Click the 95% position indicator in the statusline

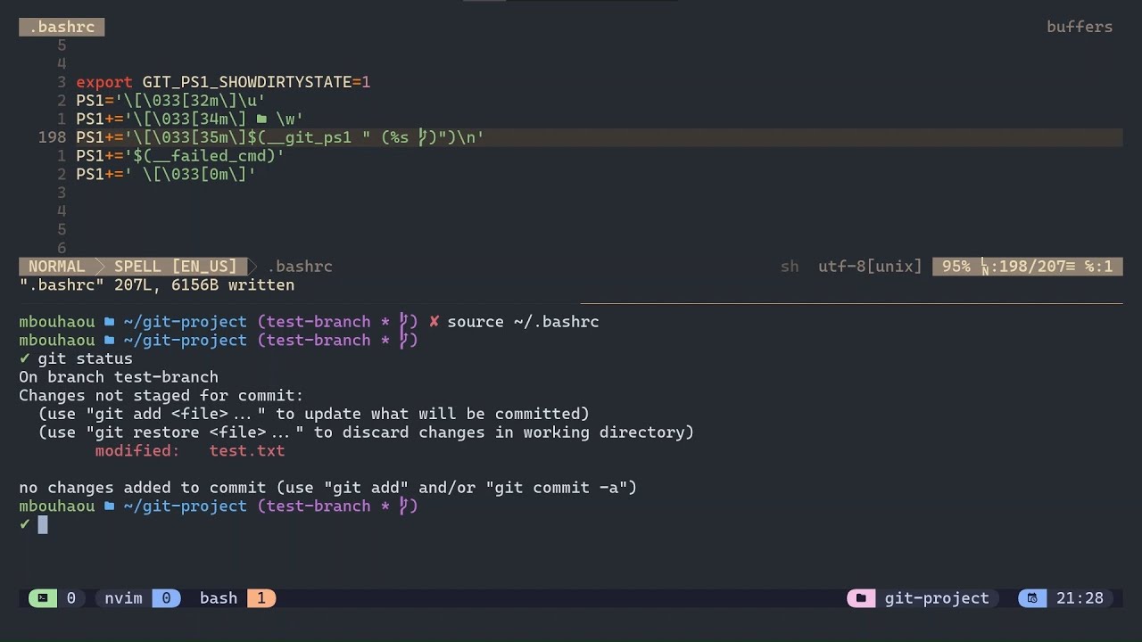click(x=956, y=267)
